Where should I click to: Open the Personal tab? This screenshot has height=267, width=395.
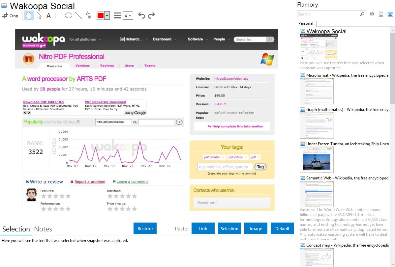pos(306,23)
